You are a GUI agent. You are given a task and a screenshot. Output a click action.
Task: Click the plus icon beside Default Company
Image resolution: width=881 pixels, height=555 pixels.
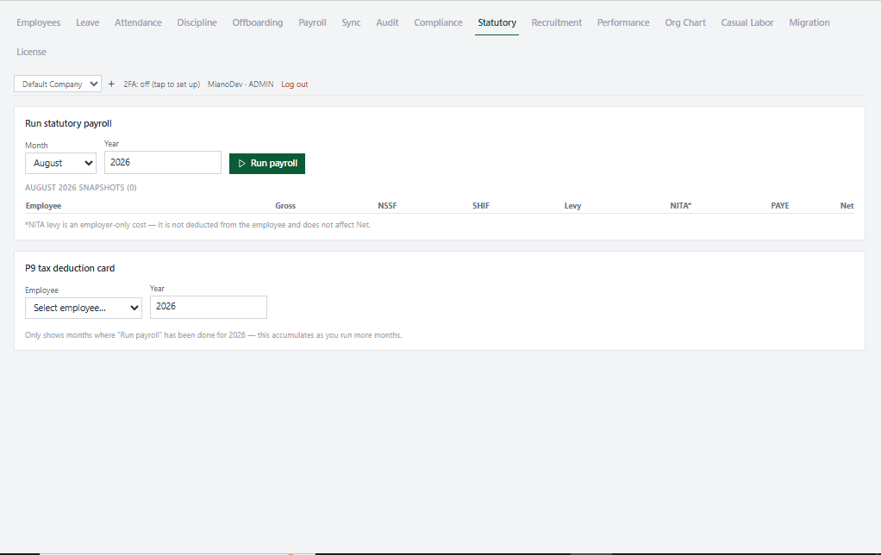[111, 84]
